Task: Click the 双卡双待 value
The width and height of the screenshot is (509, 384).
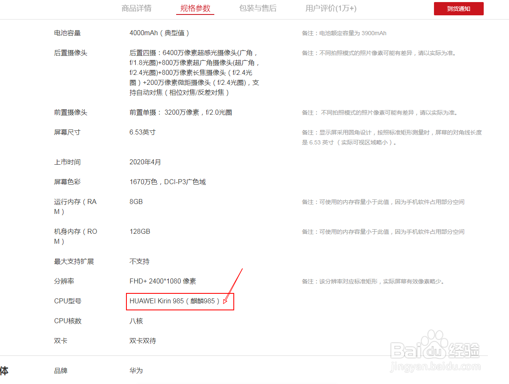Action: coord(143,341)
